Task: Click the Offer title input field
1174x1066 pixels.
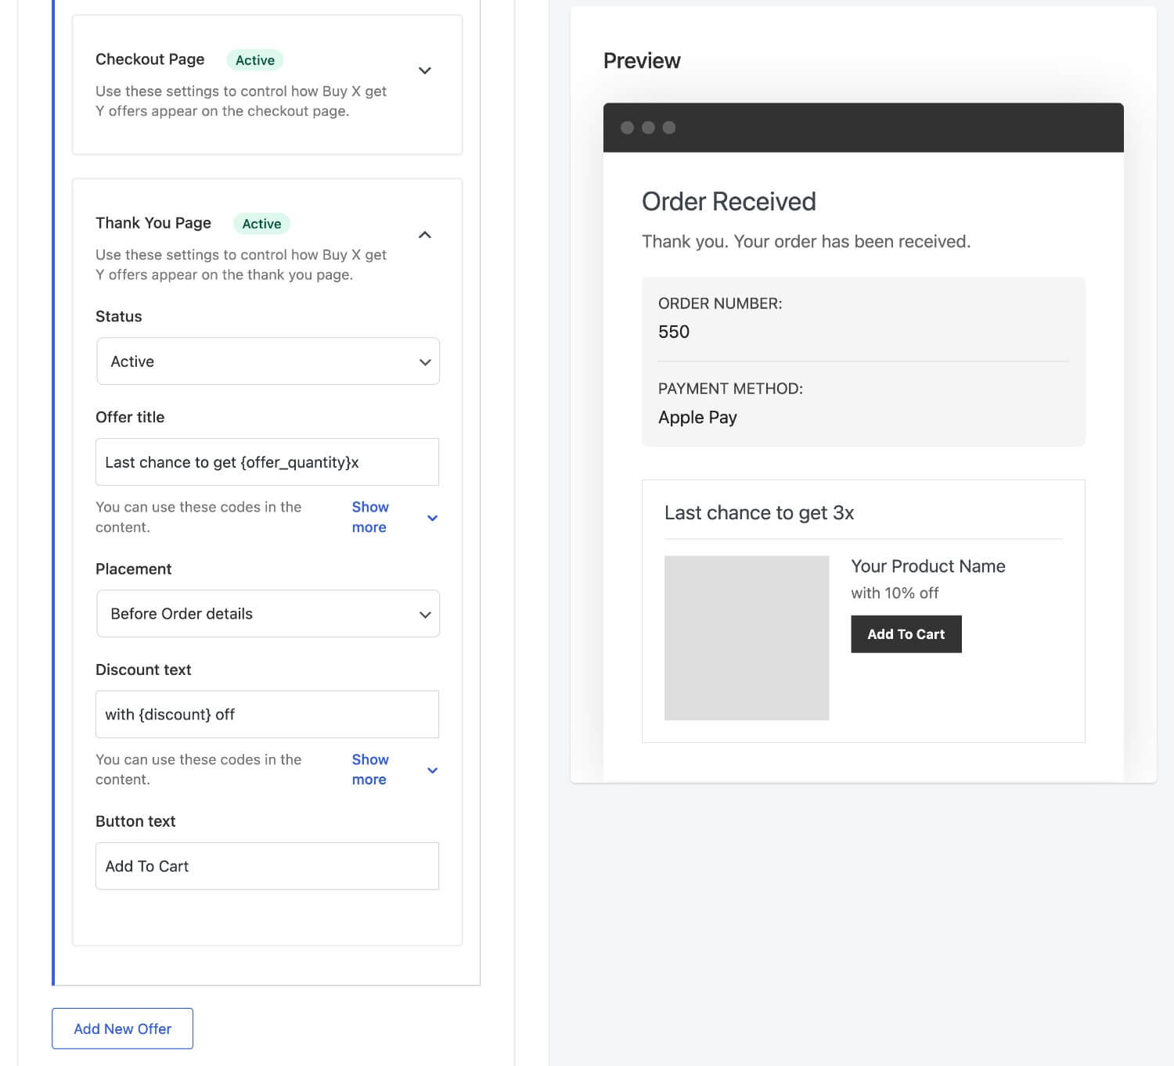Action: pyautogui.click(x=267, y=462)
